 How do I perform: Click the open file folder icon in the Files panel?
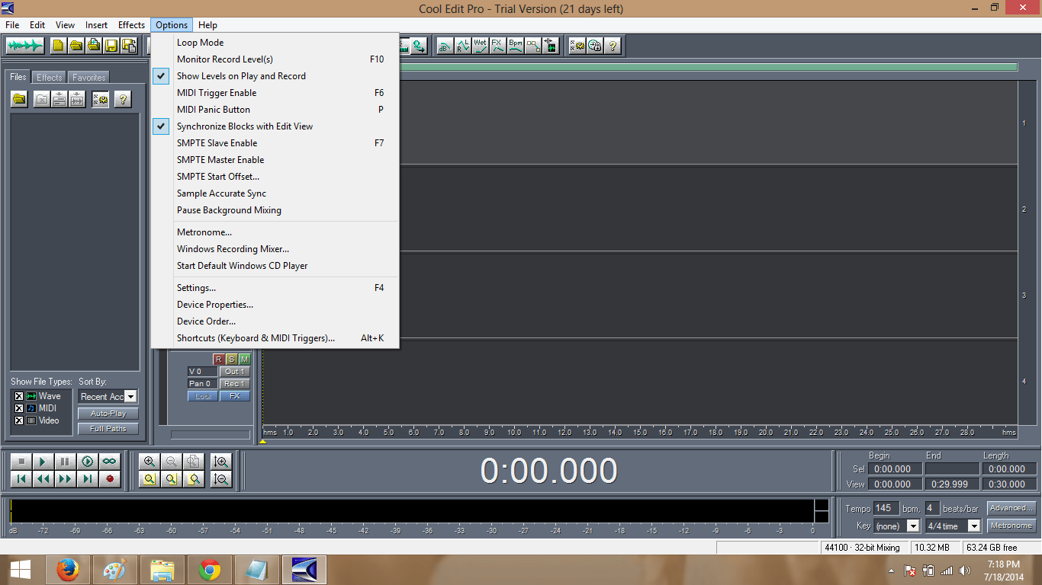tap(19, 99)
